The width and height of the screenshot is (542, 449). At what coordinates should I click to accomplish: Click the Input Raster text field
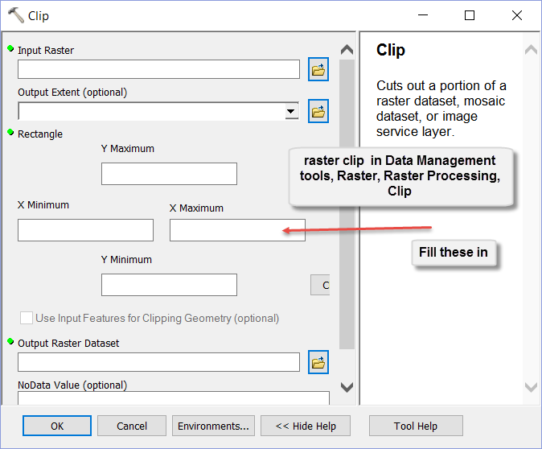(158, 70)
